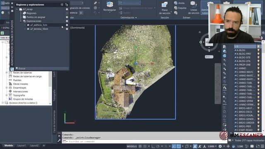Image resolution: width=265 pixels, height=149 pixels.
Task: Click the Puntos sin asignar icon
Action: [24, 17]
